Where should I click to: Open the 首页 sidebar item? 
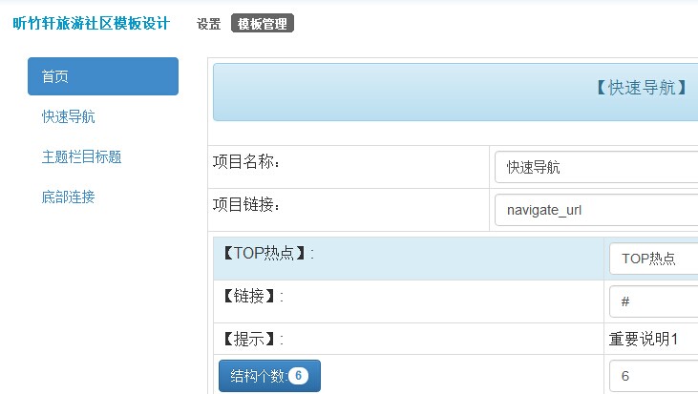pos(103,76)
